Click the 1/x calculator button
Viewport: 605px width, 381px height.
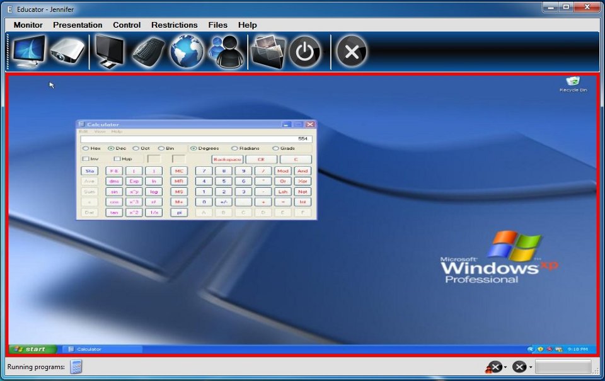(154, 212)
